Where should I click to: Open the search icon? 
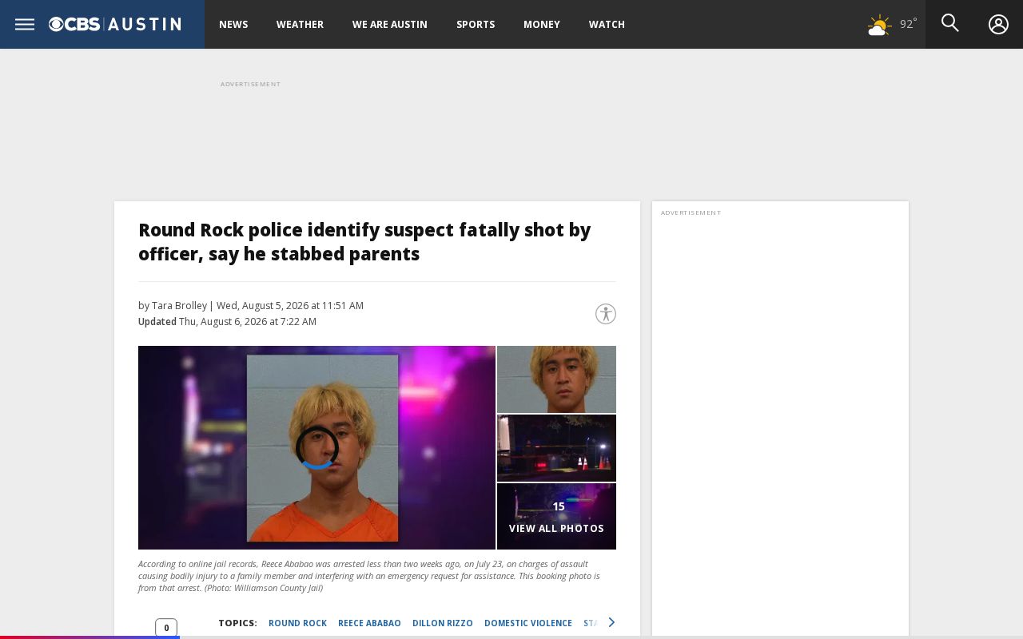(949, 23)
